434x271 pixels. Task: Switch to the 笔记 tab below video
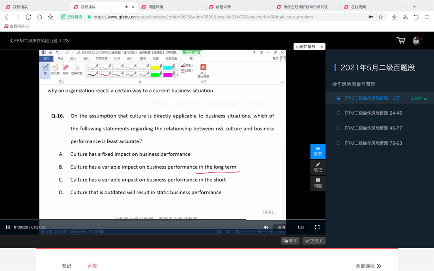point(66,266)
